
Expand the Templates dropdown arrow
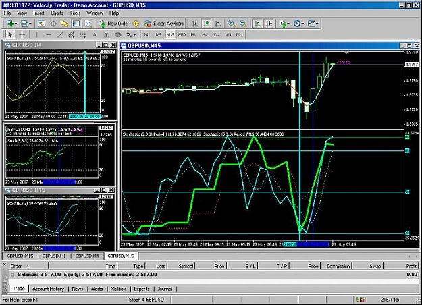coord(317,24)
